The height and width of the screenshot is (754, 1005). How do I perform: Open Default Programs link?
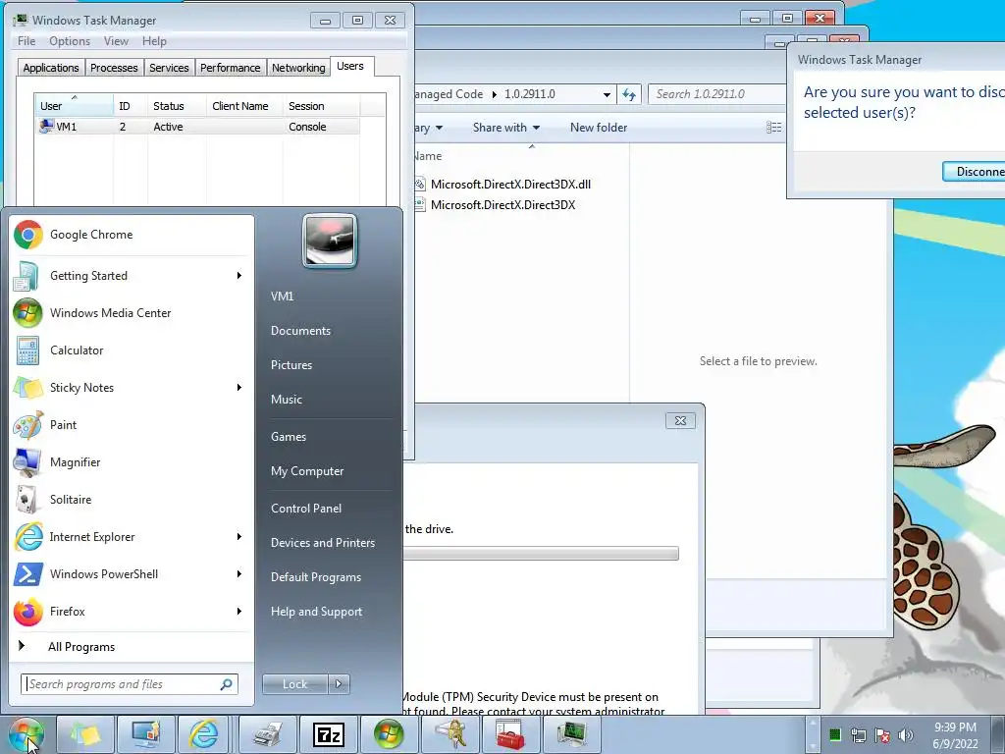pos(315,577)
